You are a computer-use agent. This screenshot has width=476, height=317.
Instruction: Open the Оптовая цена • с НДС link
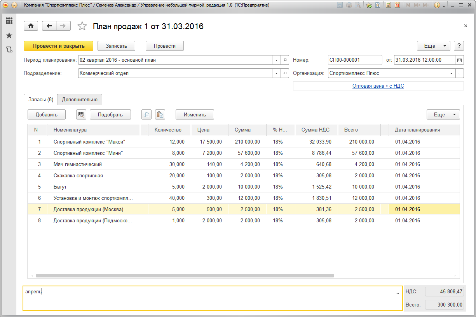(x=378, y=86)
